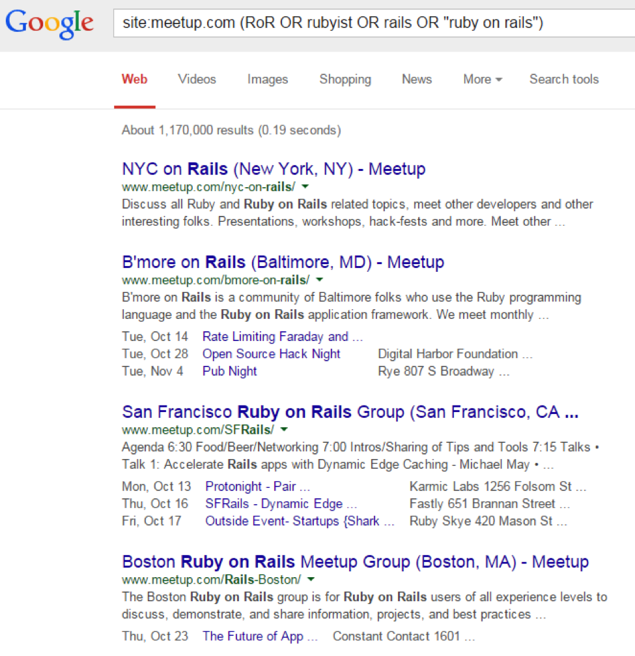Open the nyc-on-rails URL result options arrow
This screenshot has width=635, height=656.
click(x=306, y=186)
